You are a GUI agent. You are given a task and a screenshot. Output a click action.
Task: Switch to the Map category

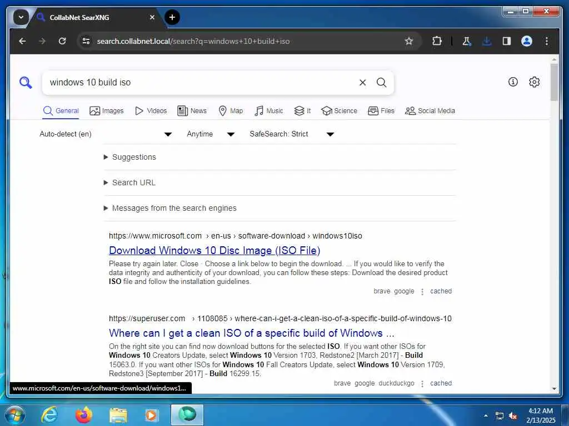[x=231, y=111]
